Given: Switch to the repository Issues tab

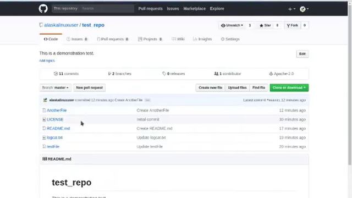Looking at the screenshot, I should click(x=77, y=39).
